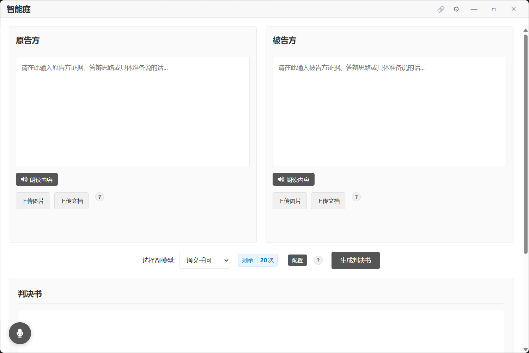Click the speaker icon on defendant's 朗读内容 button
Viewport: 529px width, 353px height.
coord(281,179)
